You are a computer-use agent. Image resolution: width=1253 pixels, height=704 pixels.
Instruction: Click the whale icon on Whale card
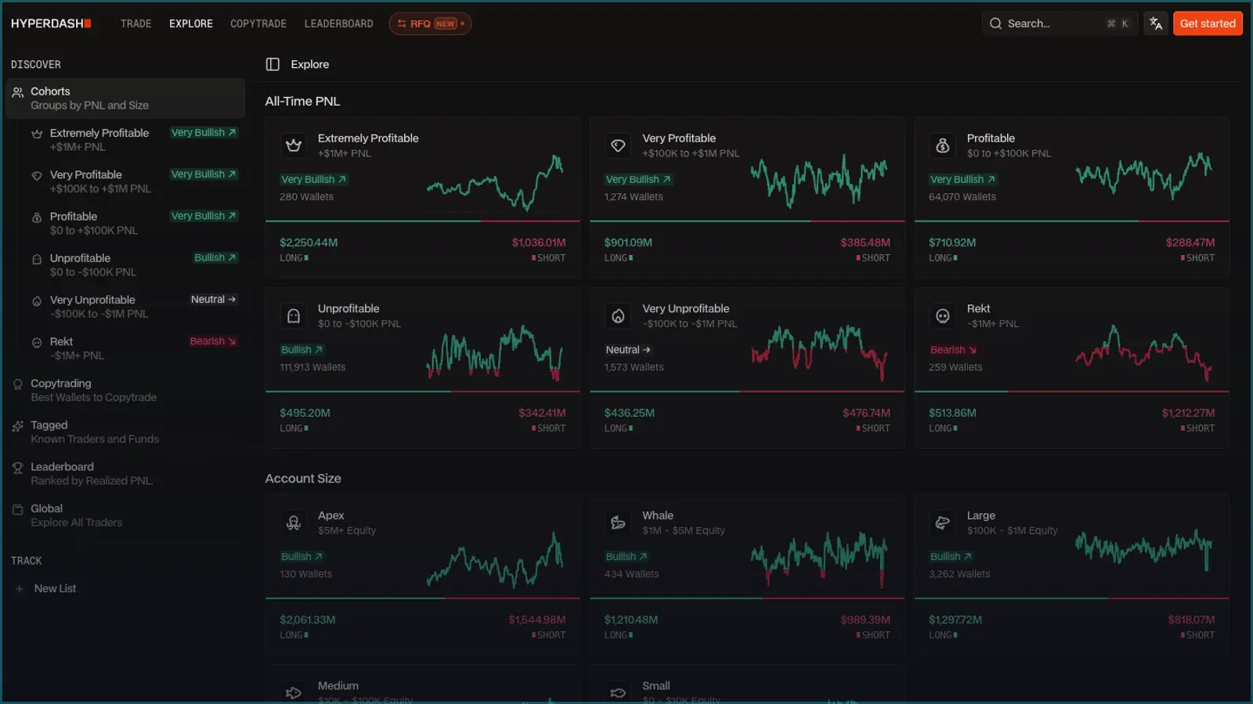click(x=618, y=523)
